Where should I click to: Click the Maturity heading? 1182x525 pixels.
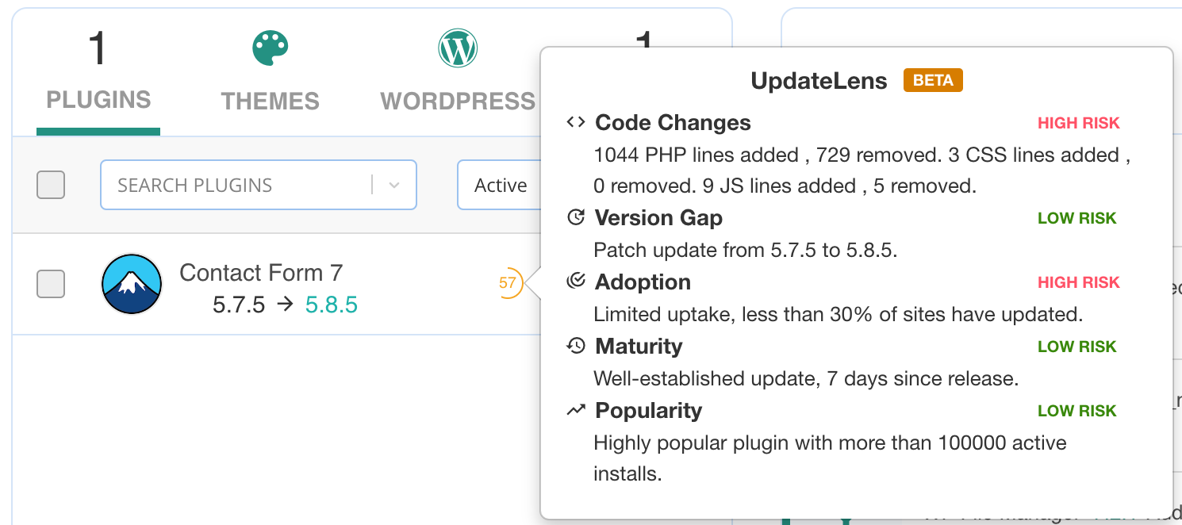point(639,347)
